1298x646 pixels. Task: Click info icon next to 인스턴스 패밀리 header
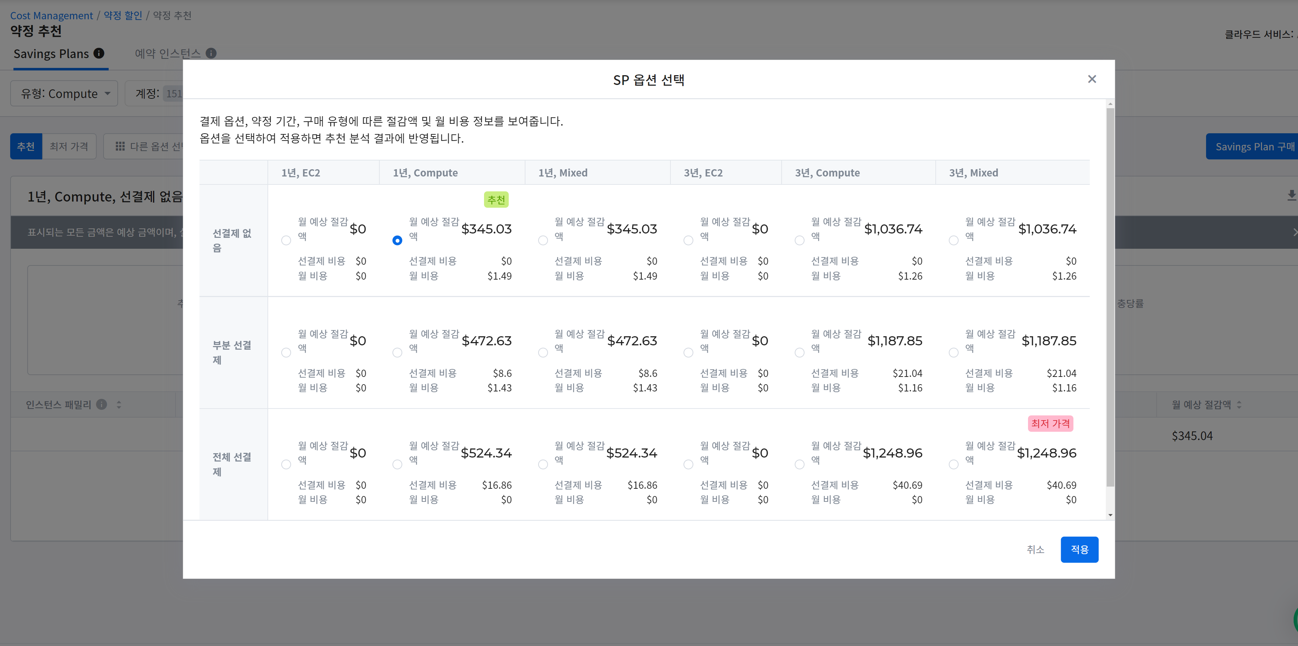(x=101, y=404)
